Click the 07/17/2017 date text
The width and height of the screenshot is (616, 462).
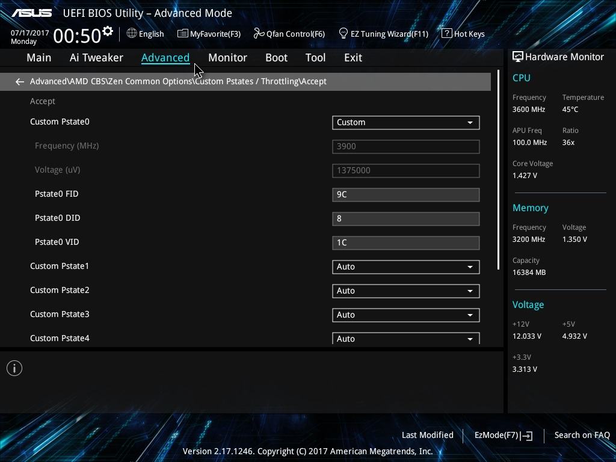(30, 33)
